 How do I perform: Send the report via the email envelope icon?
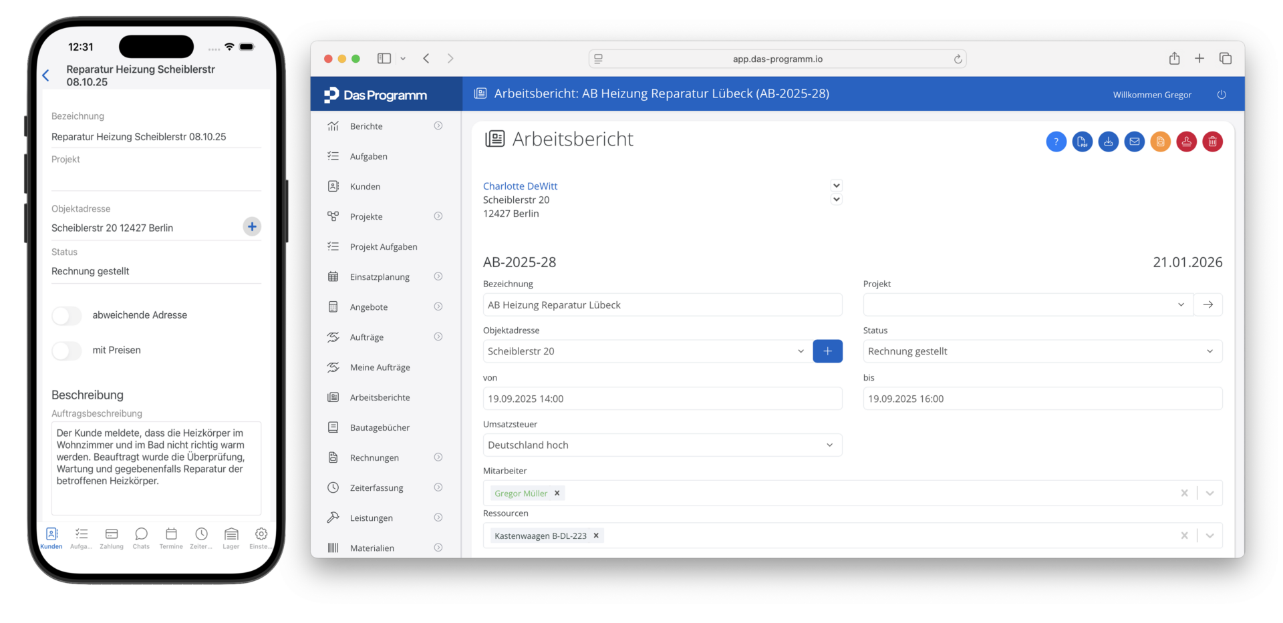point(1134,142)
